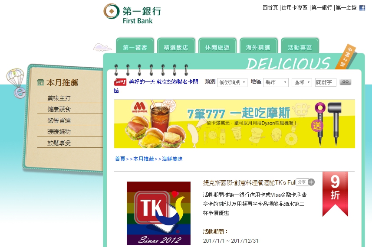This screenshot has width=372, height=247.
Task: Open the 美好的一天 就從悠遊聯名卡開始 news link
Action: tap(156, 86)
